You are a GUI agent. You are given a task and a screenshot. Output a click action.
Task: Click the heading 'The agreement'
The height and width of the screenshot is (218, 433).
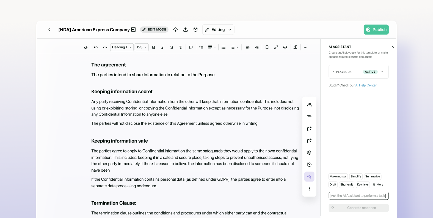[x=109, y=65]
